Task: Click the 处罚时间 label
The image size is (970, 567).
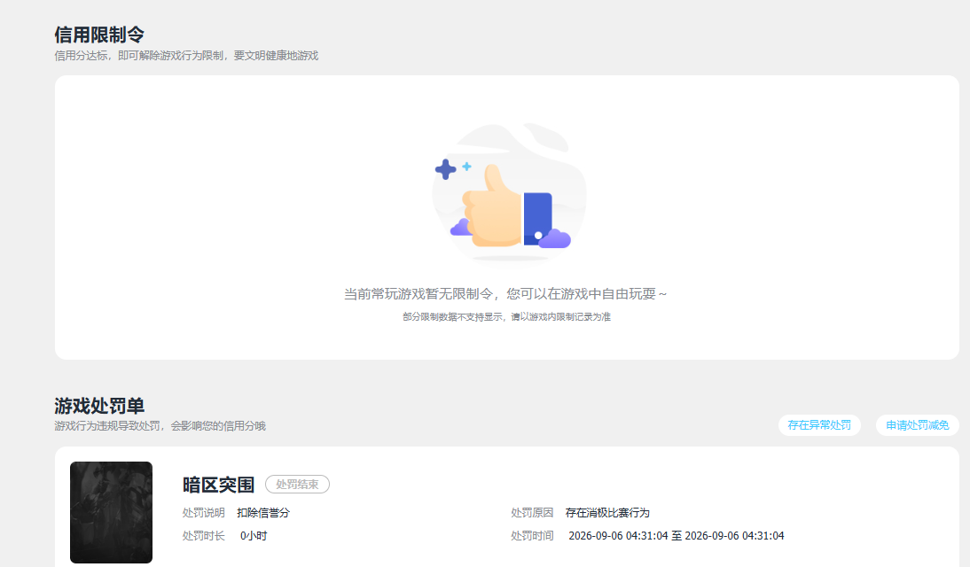Action: tap(532, 535)
